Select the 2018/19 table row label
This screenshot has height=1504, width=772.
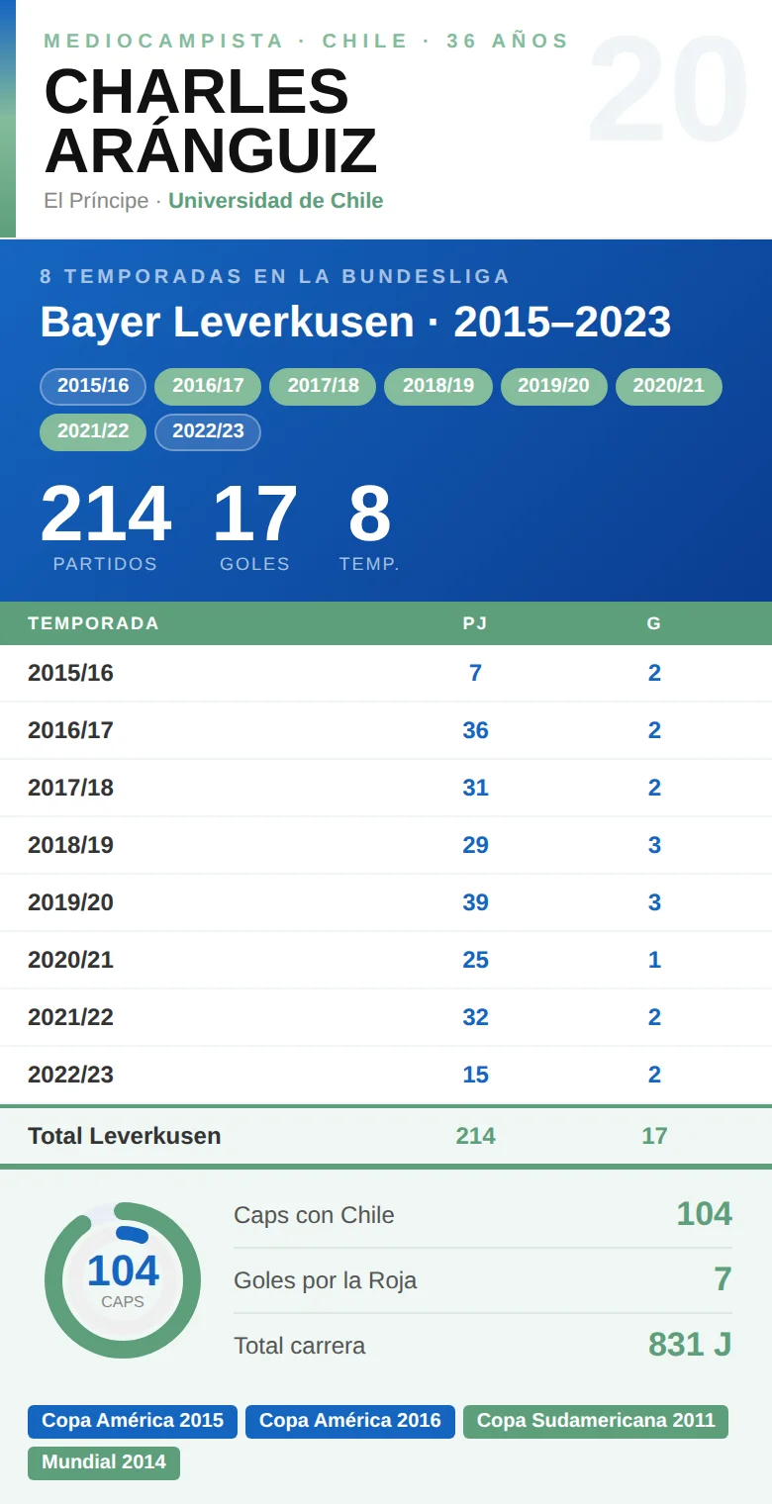click(x=70, y=845)
